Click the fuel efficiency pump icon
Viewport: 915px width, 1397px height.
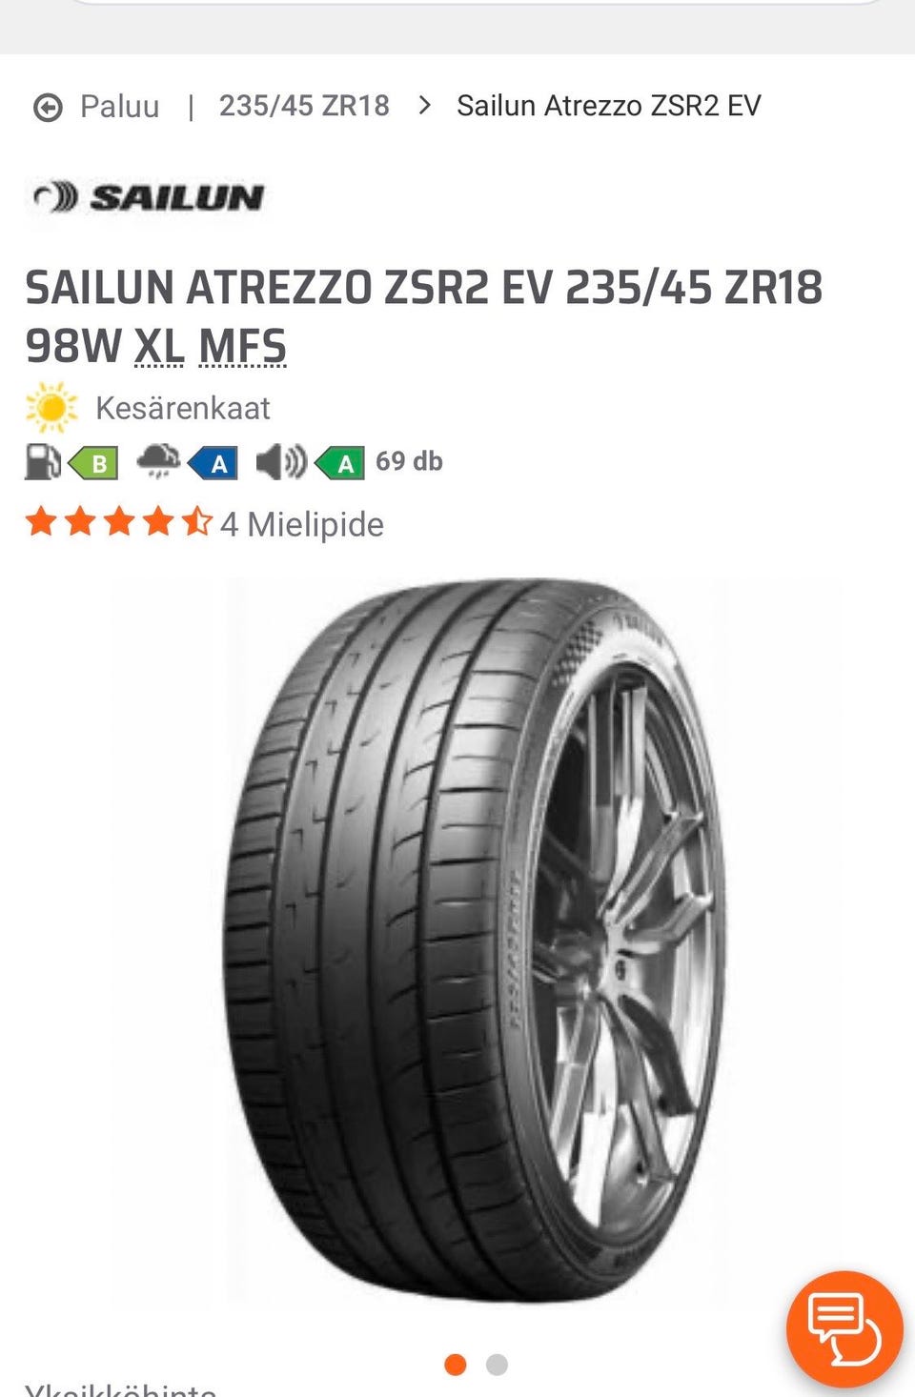click(x=42, y=461)
